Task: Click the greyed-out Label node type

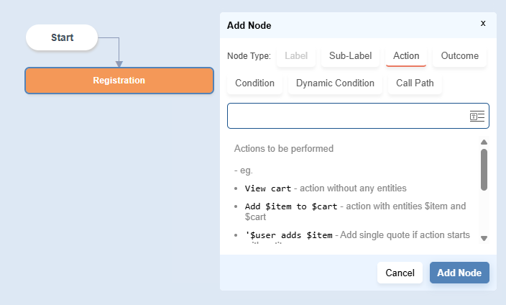Action: 296,55
